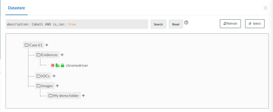This screenshot has height=112, width=273.
Task: Toggle file selection mode with Select
Action: click(x=254, y=24)
